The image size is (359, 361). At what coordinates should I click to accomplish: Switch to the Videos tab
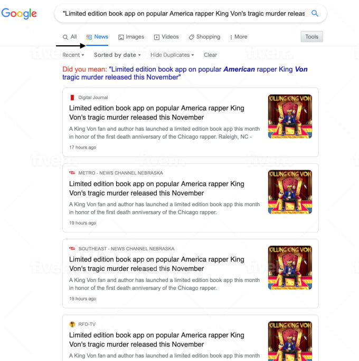pyautogui.click(x=166, y=37)
